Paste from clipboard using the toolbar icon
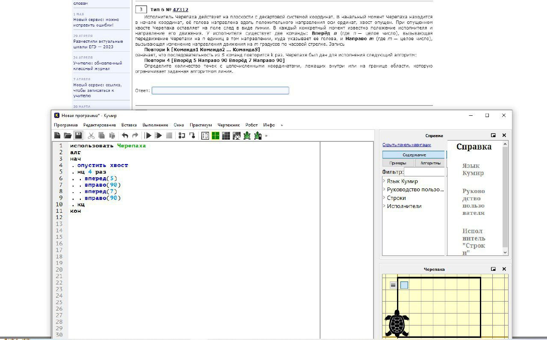The height and width of the screenshot is (340, 547). tap(112, 135)
